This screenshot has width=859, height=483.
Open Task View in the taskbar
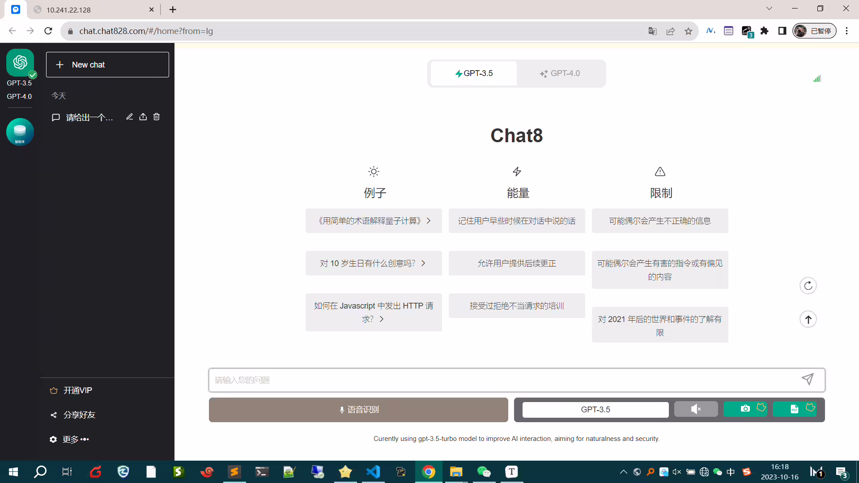pyautogui.click(x=67, y=472)
